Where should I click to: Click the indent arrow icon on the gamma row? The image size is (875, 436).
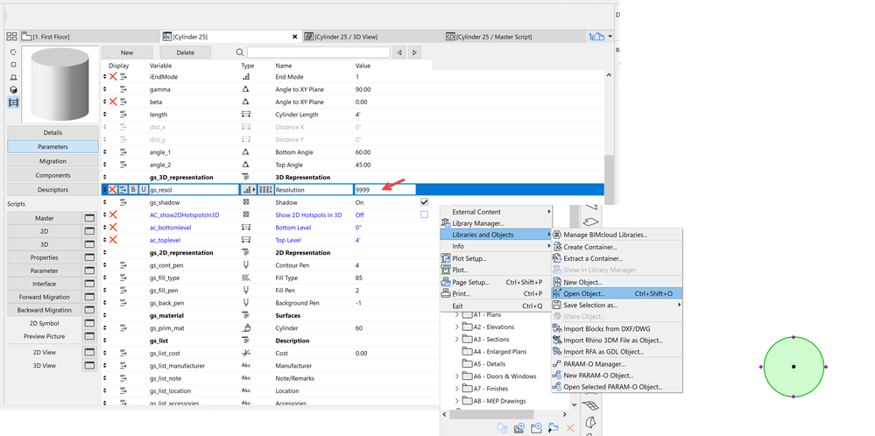pyautogui.click(x=123, y=89)
